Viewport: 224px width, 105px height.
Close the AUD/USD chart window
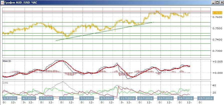pyautogui.click(x=221, y=2)
